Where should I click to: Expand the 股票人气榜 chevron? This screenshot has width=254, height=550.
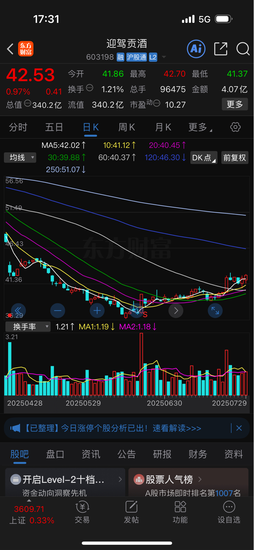pyautogui.click(x=200, y=479)
